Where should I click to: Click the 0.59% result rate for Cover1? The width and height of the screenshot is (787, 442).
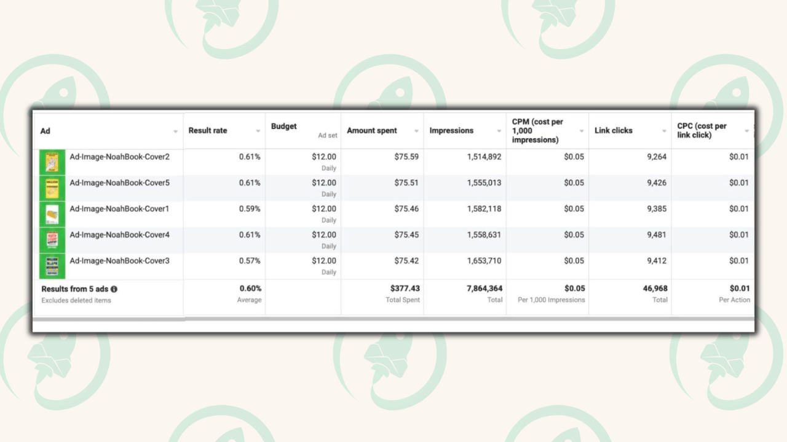pyautogui.click(x=250, y=209)
